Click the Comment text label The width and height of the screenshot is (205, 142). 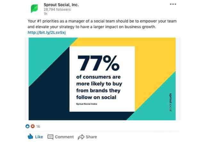click(64, 137)
